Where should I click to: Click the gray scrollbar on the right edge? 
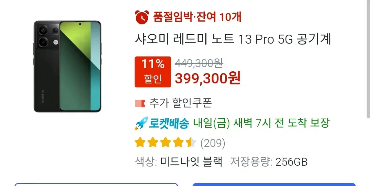368,59
